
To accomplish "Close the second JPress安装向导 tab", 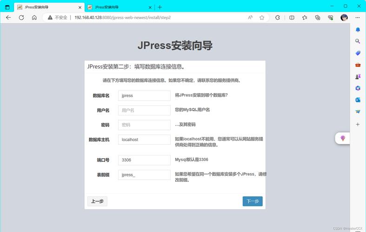I will click(150, 7).
